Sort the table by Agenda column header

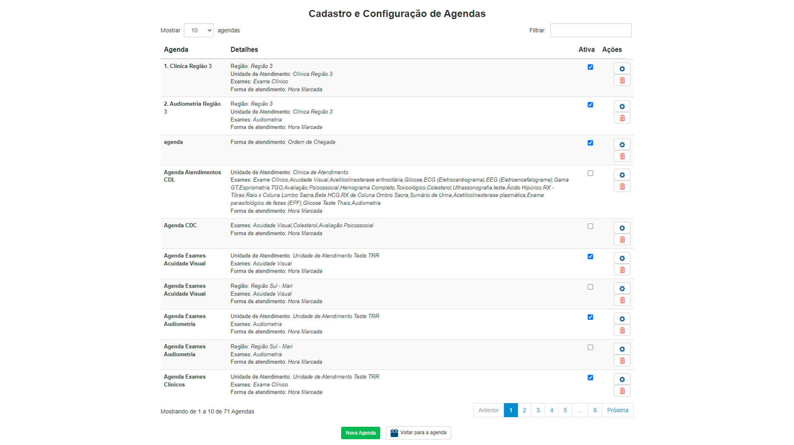click(176, 50)
